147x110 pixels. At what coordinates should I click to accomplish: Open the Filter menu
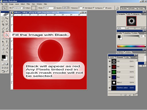click(28, 4)
